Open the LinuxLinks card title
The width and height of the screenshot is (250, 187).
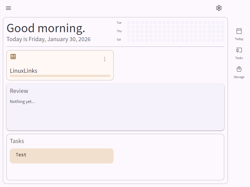click(x=24, y=71)
